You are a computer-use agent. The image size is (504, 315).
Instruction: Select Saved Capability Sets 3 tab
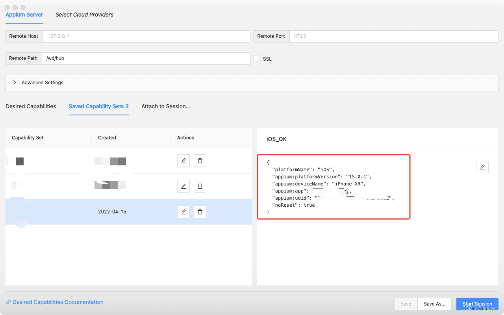pos(99,106)
